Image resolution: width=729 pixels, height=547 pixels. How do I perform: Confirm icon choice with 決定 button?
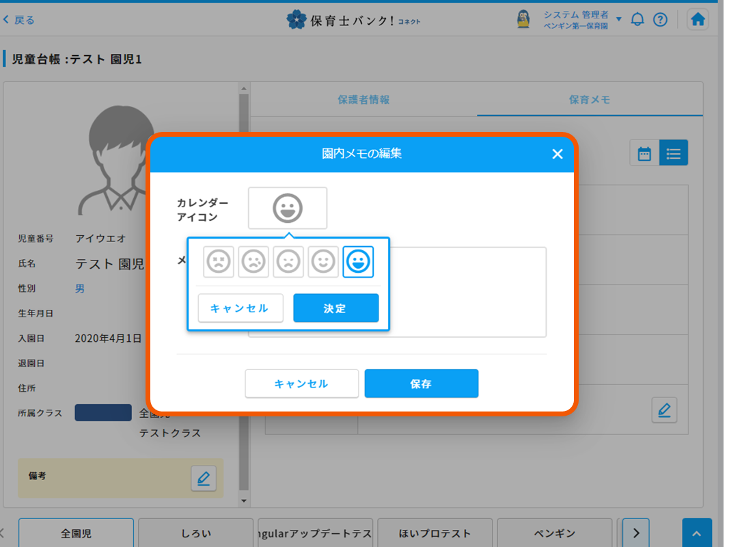(335, 308)
